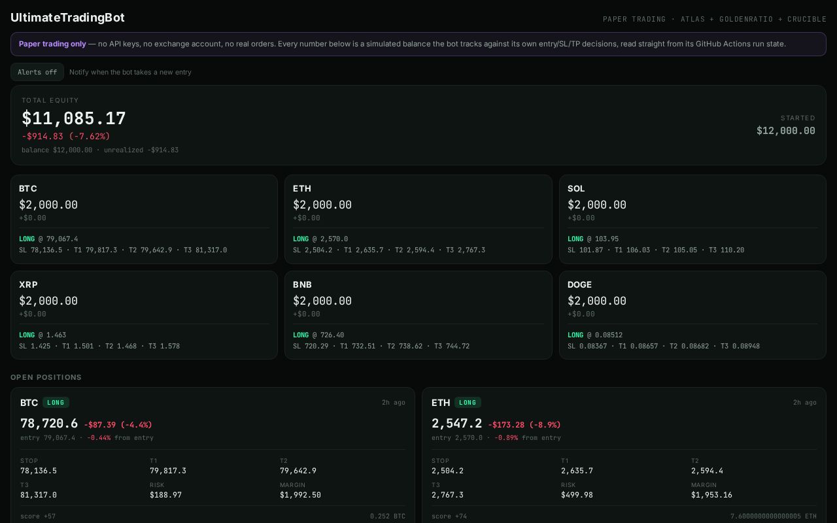Toggle the Alerts off button

pos(37,72)
